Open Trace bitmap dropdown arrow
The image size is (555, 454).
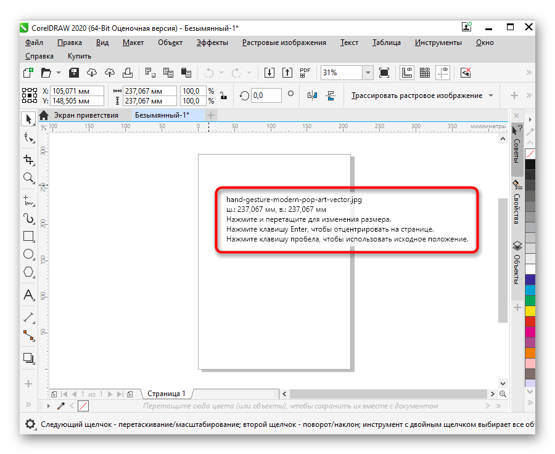click(491, 95)
